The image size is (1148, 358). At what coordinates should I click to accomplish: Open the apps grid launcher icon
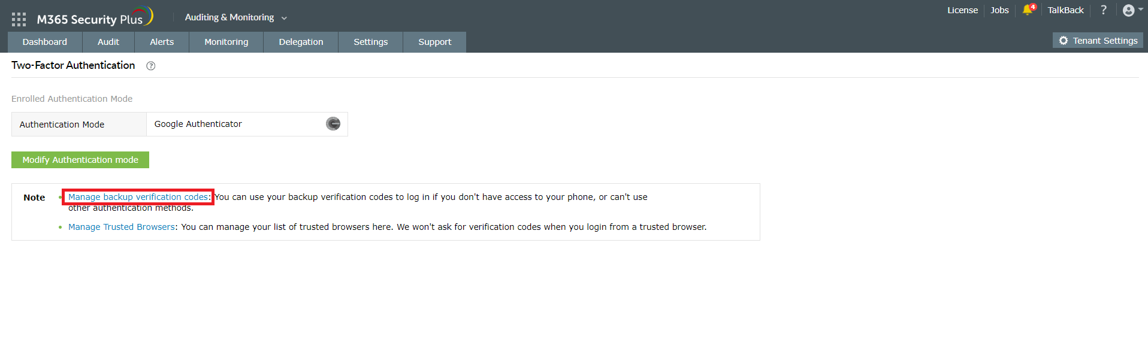pos(19,19)
